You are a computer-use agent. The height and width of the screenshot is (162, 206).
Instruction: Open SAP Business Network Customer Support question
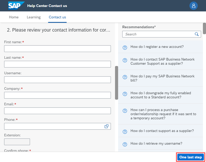[162, 61]
